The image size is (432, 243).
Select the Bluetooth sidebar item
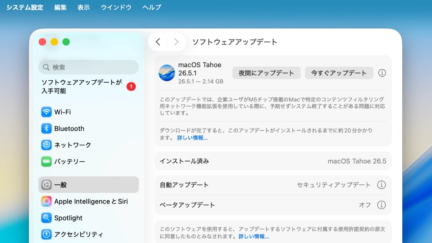tap(88, 129)
